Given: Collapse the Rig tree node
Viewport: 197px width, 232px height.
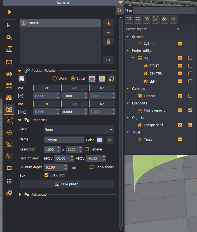Looking at the screenshot, I should 133,58.
